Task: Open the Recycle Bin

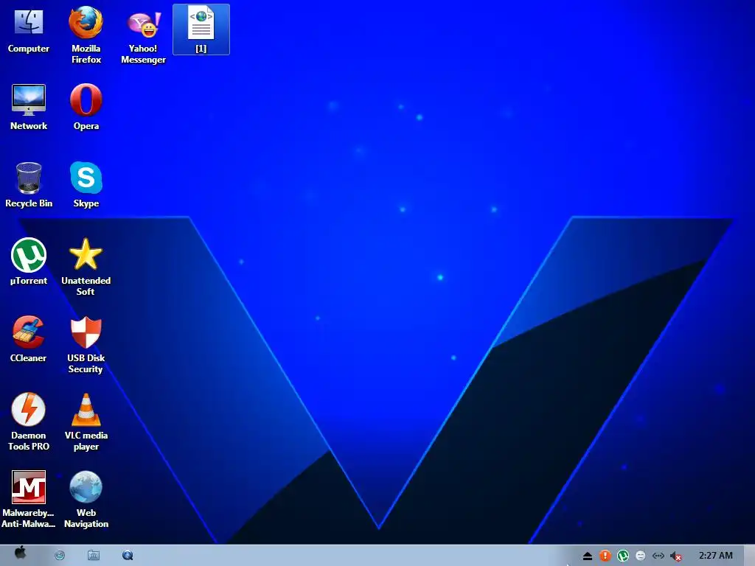Action: 29,184
